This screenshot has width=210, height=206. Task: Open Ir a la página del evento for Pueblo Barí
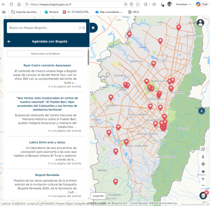tap(65, 131)
